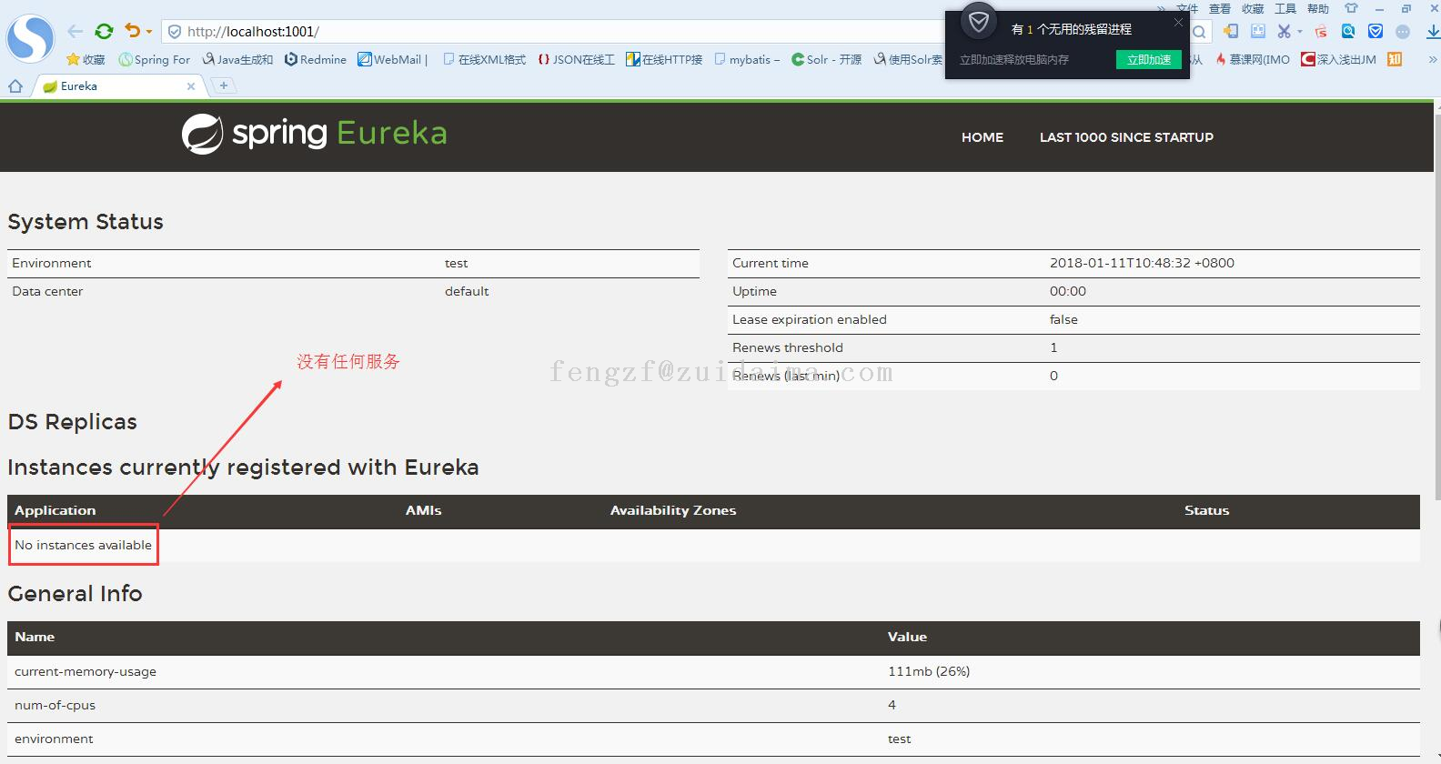Screen dimensions: 1441x764
Task: Click the green 立即加速 button
Action: pos(1148,59)
